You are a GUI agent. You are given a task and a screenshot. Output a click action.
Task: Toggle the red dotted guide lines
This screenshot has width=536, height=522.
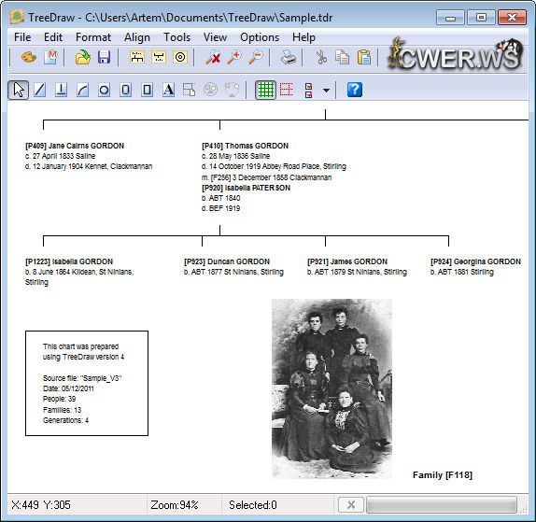[x=287, y=90]
